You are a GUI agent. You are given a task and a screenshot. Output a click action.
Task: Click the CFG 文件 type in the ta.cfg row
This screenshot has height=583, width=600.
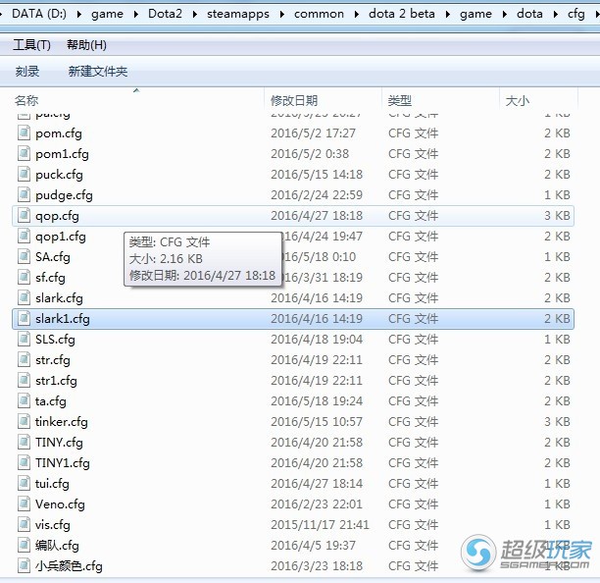[x=414, y=401]
